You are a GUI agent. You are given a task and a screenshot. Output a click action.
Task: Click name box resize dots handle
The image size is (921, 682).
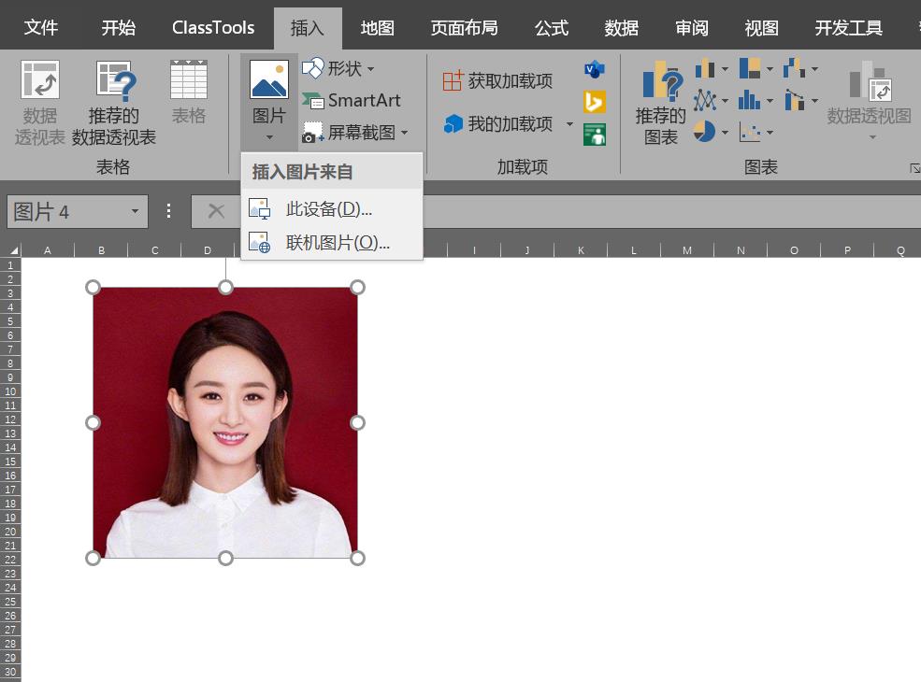(x=168, y=211)
